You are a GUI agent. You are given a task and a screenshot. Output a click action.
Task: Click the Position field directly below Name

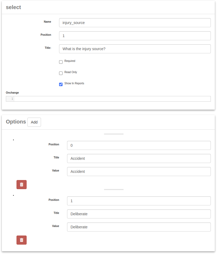(x=135, y=36)
